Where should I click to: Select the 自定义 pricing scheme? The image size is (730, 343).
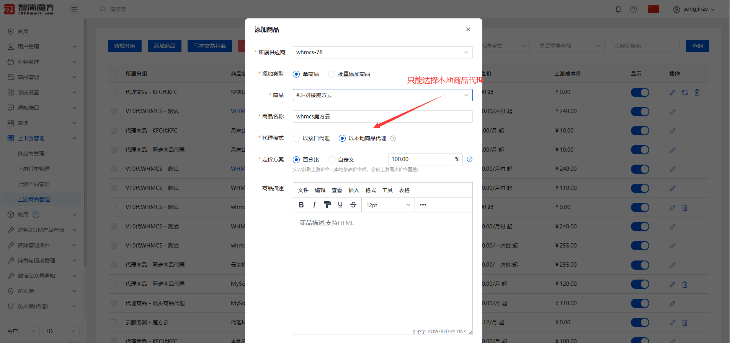click(332, 160)
